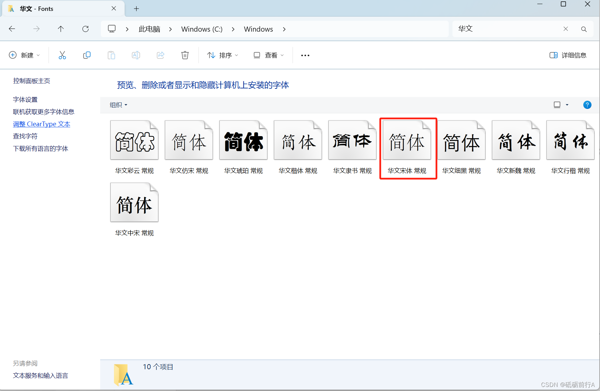Click the Paste clipboard icon
600x391 pixels.
[111, 55]
